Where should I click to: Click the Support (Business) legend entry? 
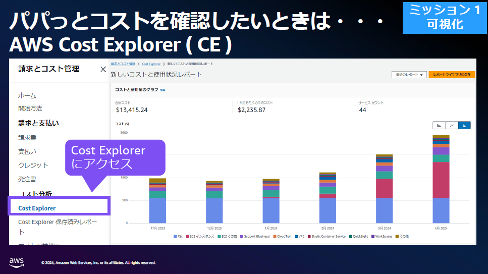coord(255,237)
